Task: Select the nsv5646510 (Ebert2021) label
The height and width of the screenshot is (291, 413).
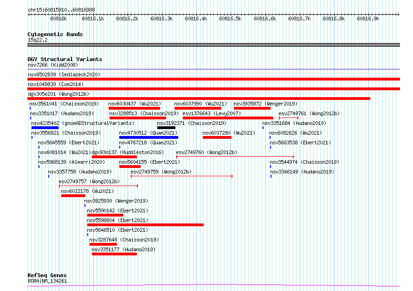Action: click(117, 230)
